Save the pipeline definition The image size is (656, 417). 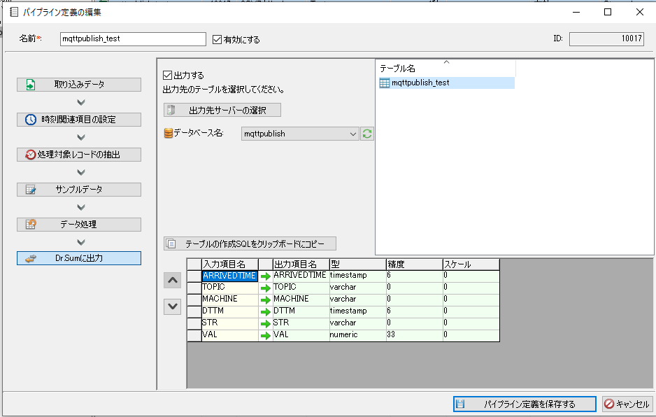(525, 404)
